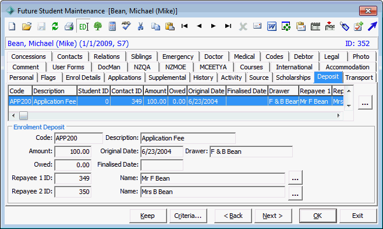The width and height of the screenshot is (383, 229).
Task: Click the empty Finalised Date field
Action: click(162, 165)
